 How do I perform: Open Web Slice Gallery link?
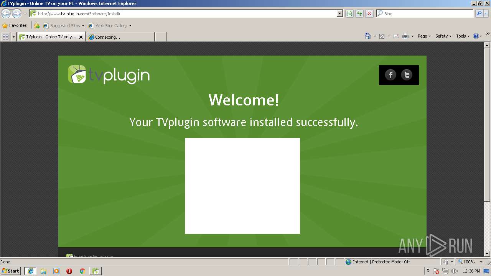108,26
